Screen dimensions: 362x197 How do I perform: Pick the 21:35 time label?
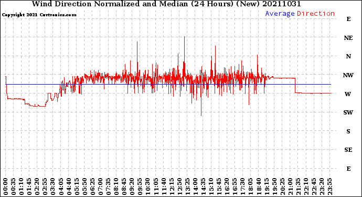click(x=299, y=186)
